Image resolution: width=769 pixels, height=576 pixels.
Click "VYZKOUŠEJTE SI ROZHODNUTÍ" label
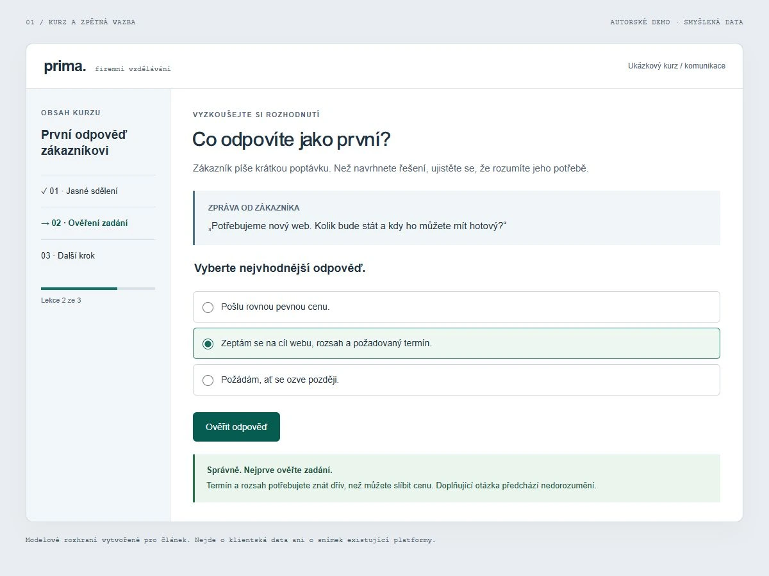(256, 115)
